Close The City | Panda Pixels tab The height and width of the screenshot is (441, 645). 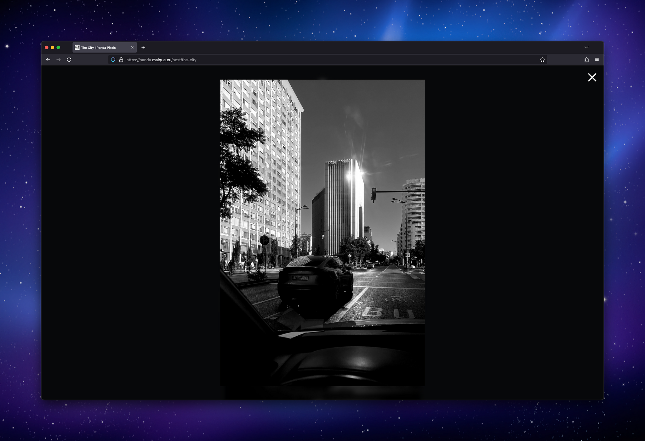(x=132, y=47)
